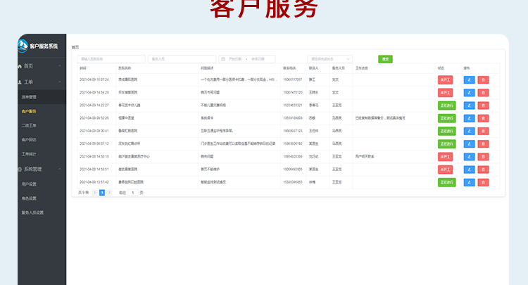This screenshot has height=285, width=528.
Task: Click the green 搜索 search button
Action: [x=385, y=59]
